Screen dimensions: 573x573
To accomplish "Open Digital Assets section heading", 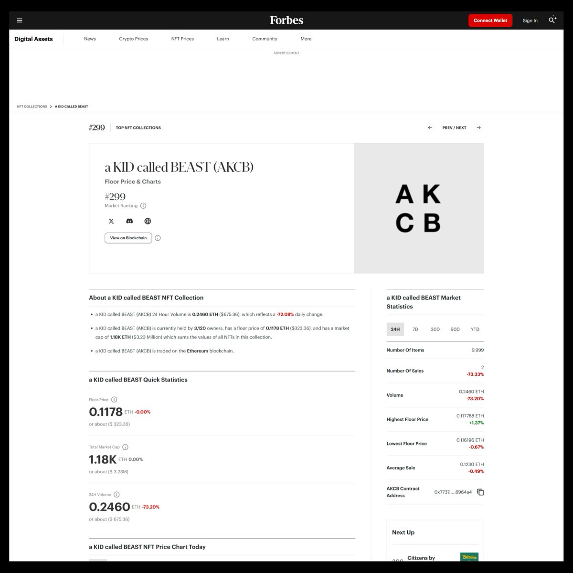I will point(33,39).
